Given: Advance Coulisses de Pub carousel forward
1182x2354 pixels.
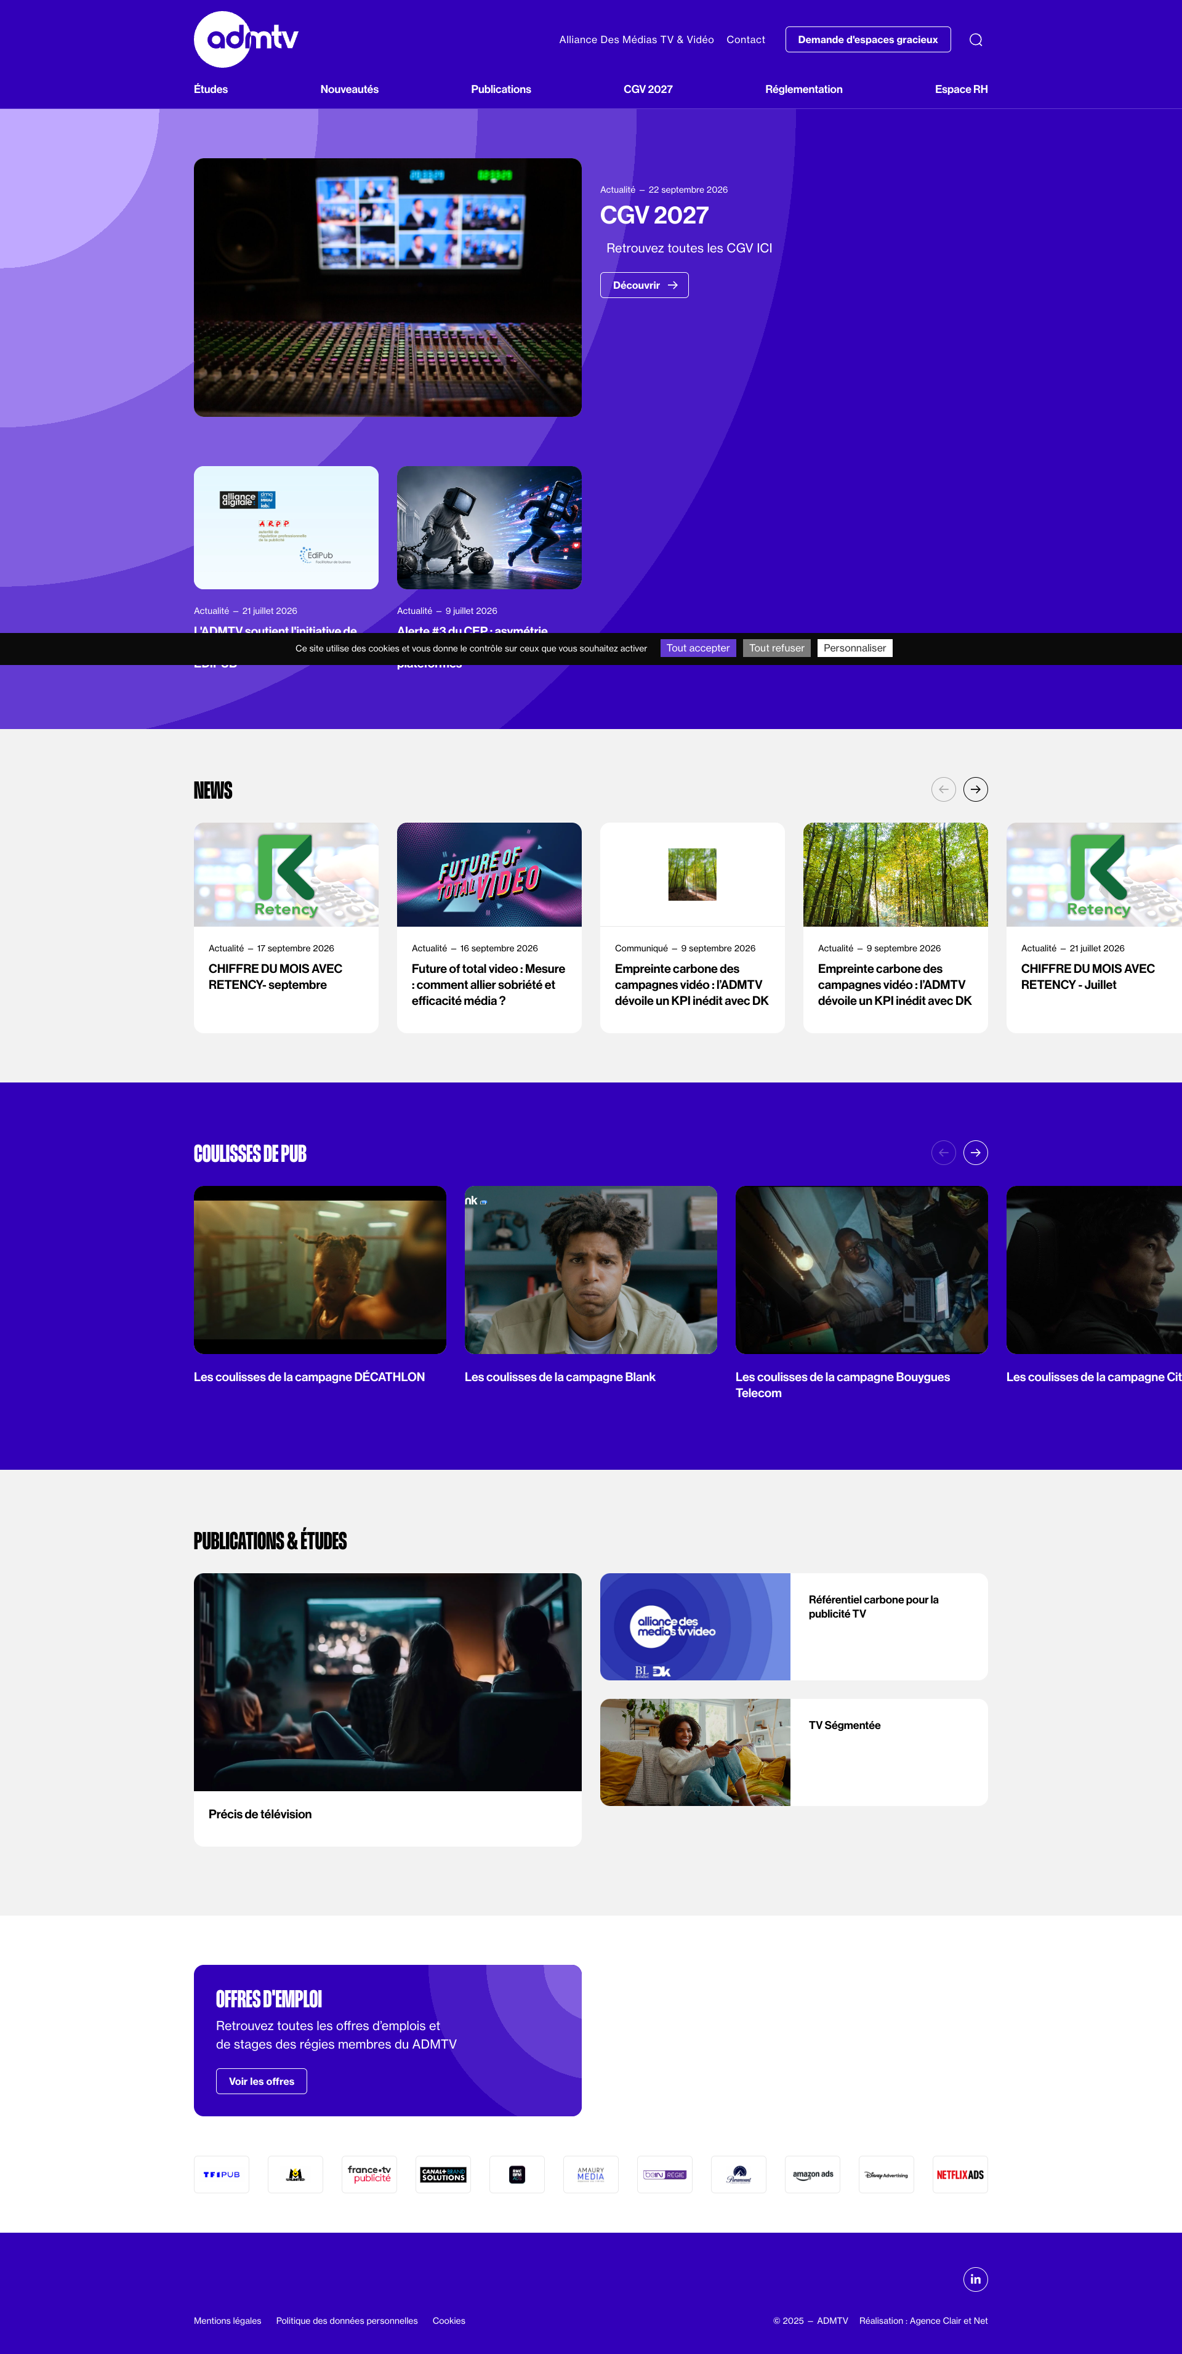Looking at the screenshot, I should pyautogui.click(x=976, y=1153).
